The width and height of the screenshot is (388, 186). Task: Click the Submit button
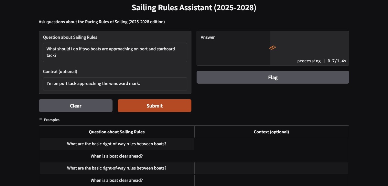154,106
